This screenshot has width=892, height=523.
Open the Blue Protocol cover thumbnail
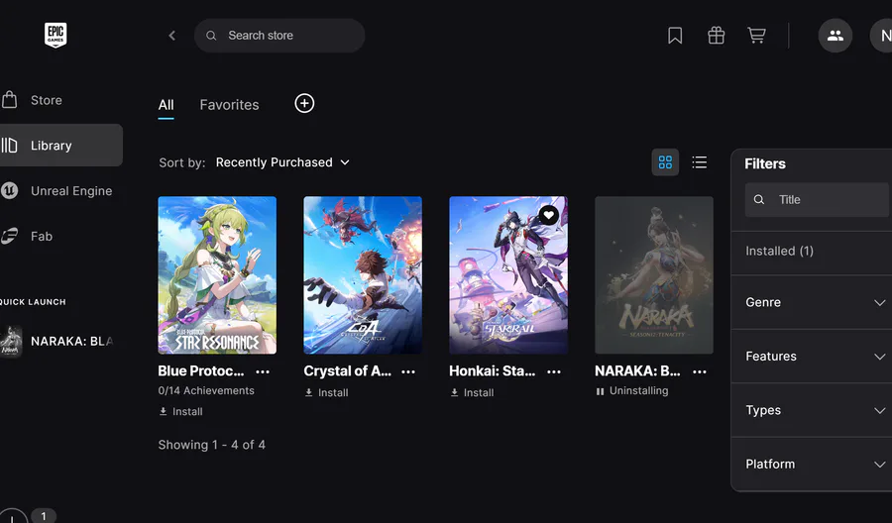pyautogui.click(x=217, y=275)
